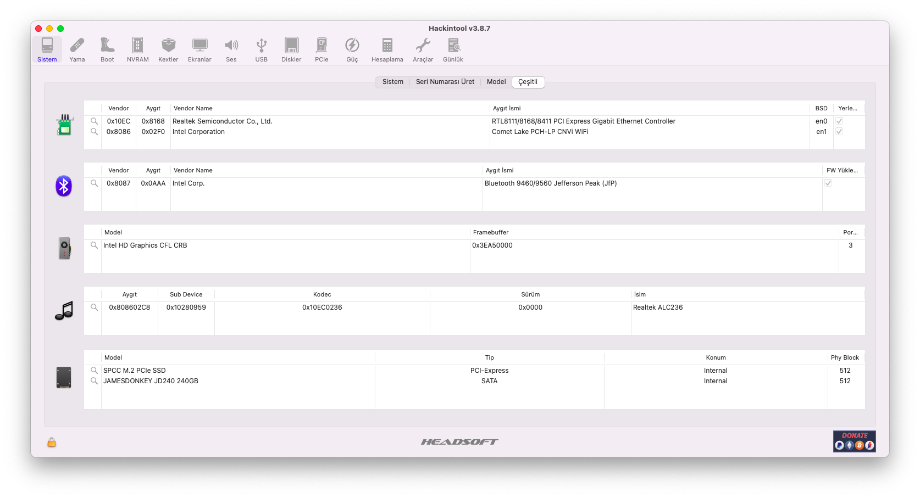This screenshot has height=498, width=920.
Task: Open the Boot section icon
Action: [107, 49]
